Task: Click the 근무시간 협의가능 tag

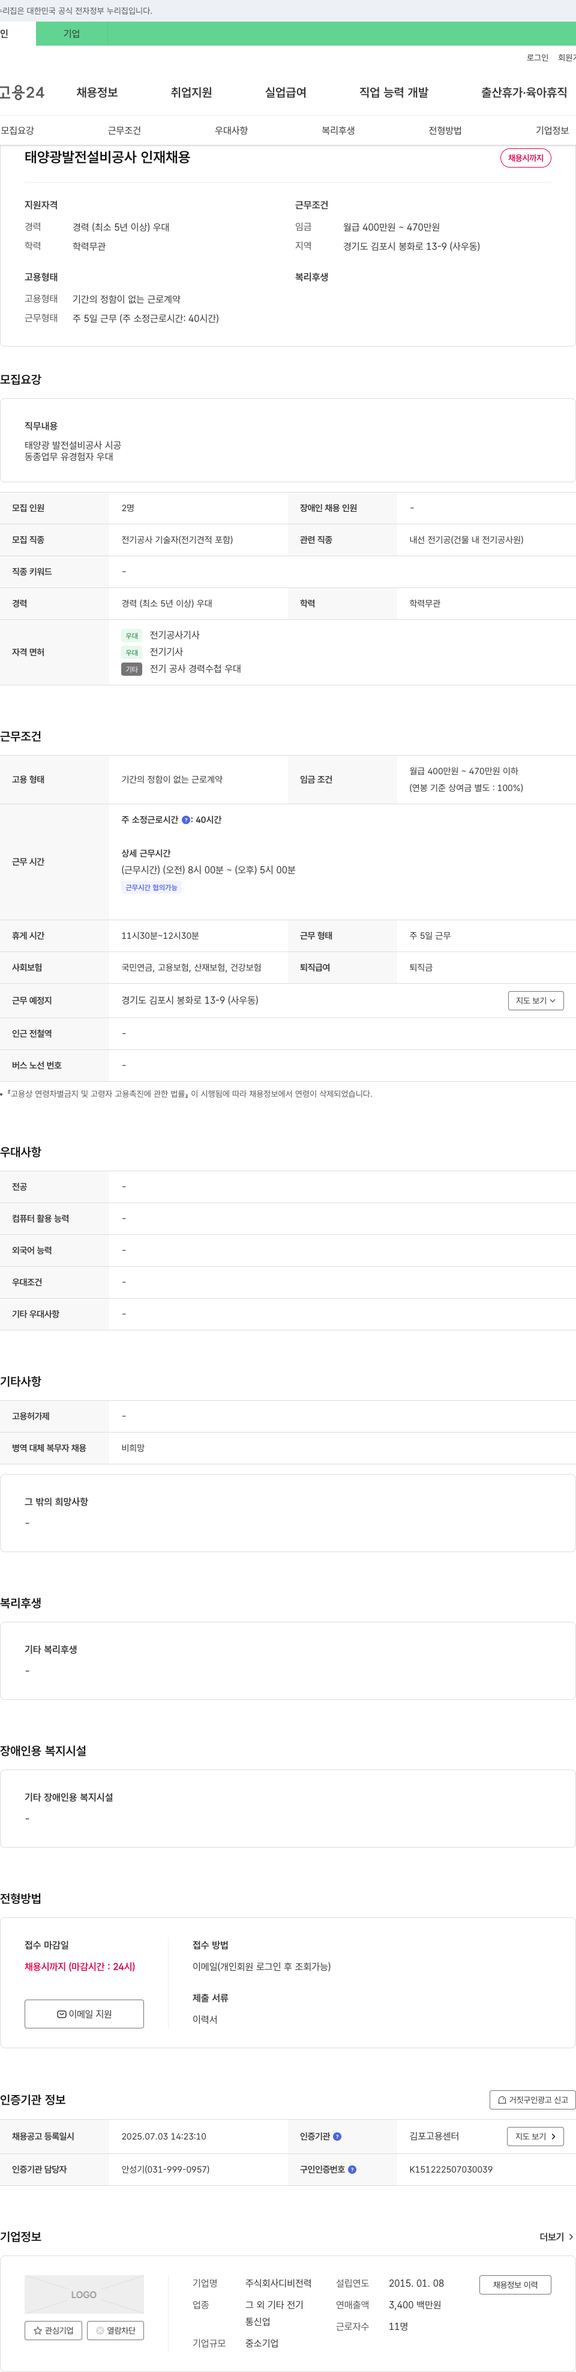Action: click(x=151, y=888)
